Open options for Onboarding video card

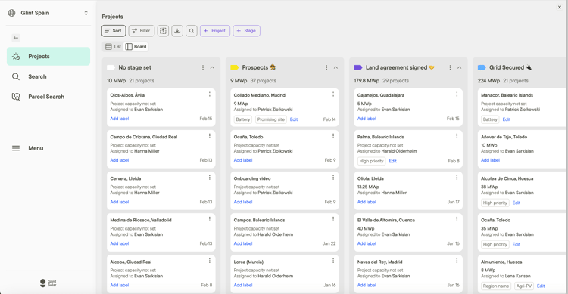pyautogui.click(x=333, y=178)
